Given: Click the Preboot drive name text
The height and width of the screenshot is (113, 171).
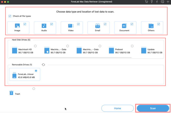Looking at the screenshot, I should coord(119,49).
